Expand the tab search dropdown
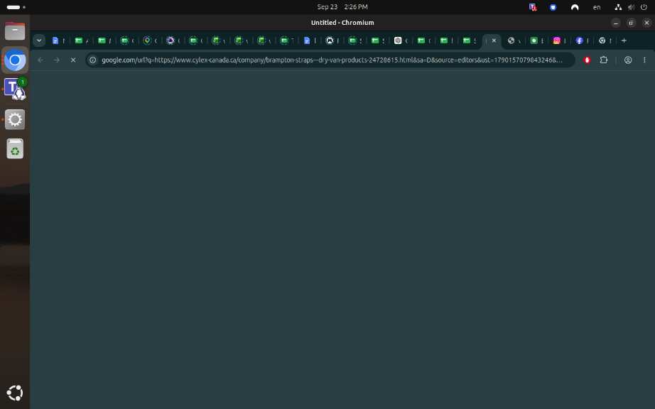Viewport: 655px width, 409px height. coord(39,40)
